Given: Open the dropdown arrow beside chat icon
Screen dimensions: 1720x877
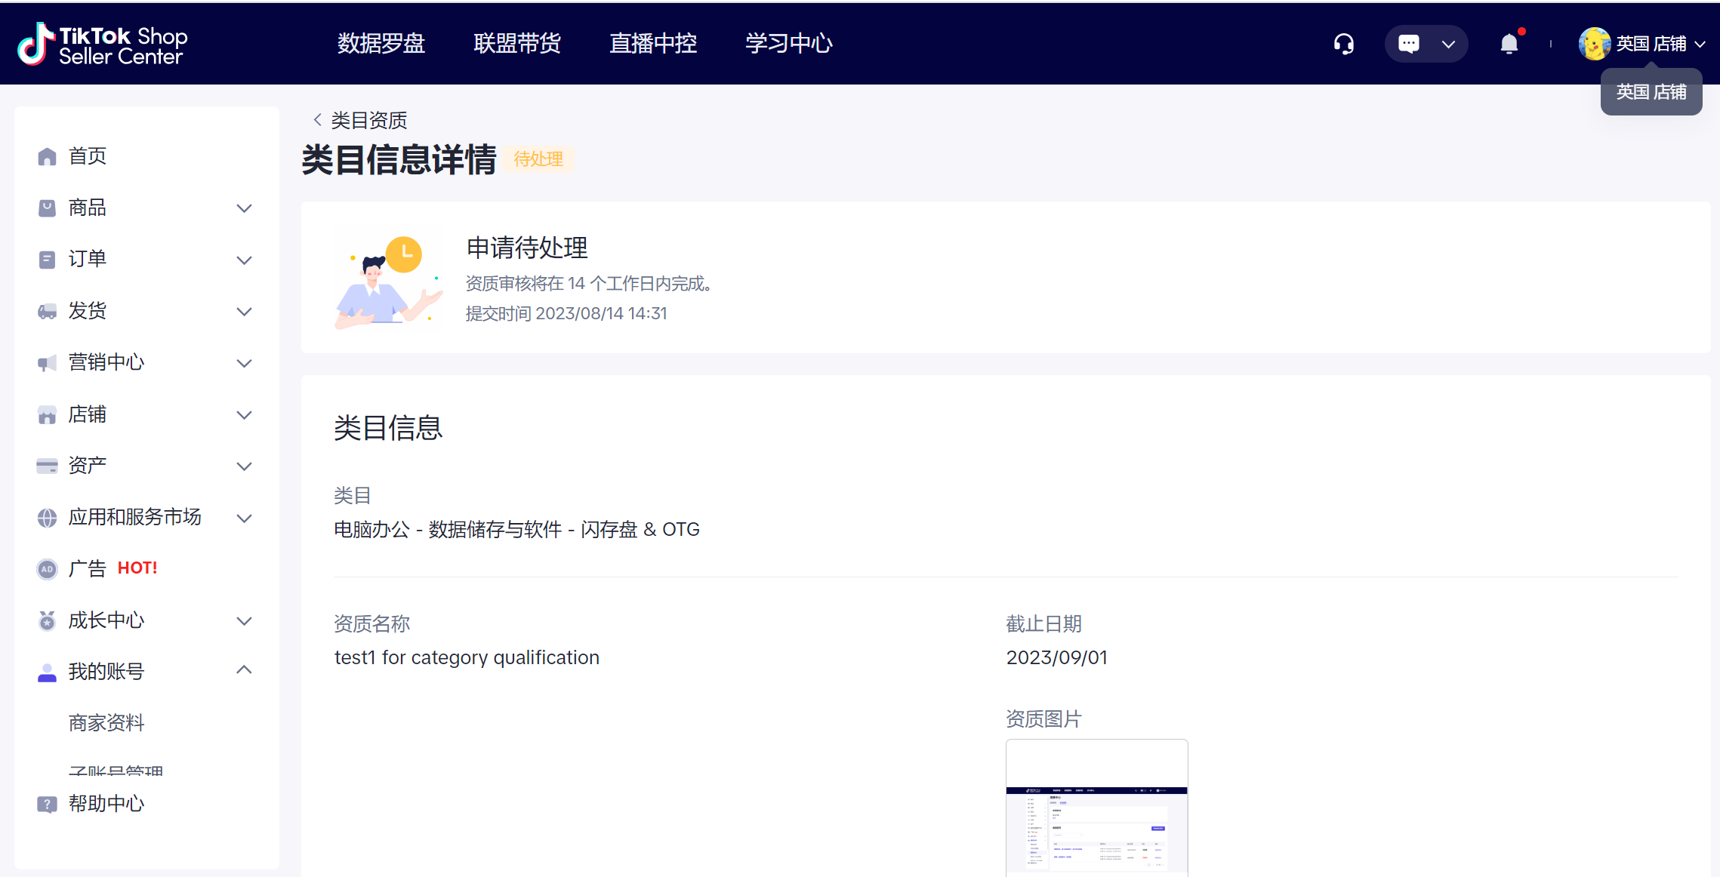Looking at the screenshot, I should [1448, 44].
